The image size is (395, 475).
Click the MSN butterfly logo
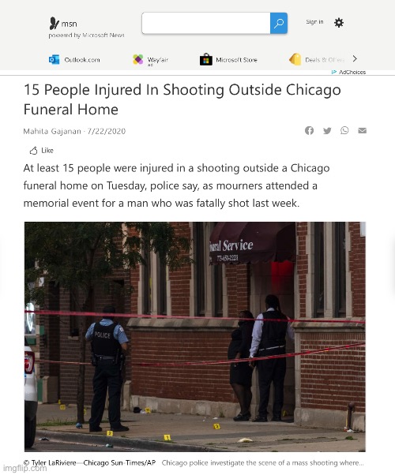tap(54, 24)
